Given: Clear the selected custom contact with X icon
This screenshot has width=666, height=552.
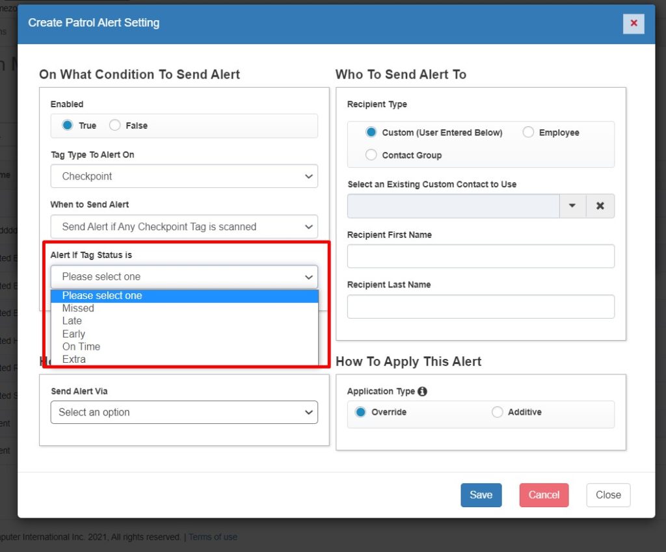Looking at the screenshot, I should tap(600, 205).
